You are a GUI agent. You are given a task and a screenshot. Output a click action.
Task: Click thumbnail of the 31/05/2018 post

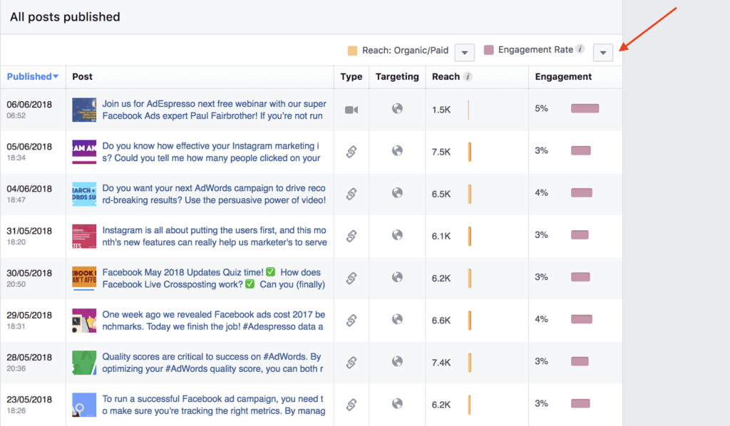pyautogui.click(x=84, y=237)
